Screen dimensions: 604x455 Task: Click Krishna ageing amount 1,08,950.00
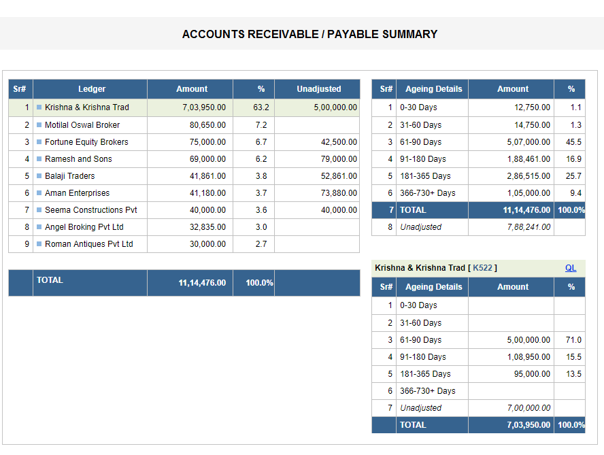click(x=528, y=357)
